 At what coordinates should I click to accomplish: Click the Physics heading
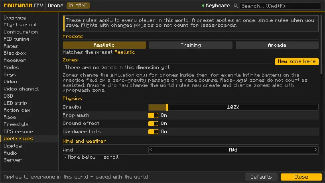point(72,98)
